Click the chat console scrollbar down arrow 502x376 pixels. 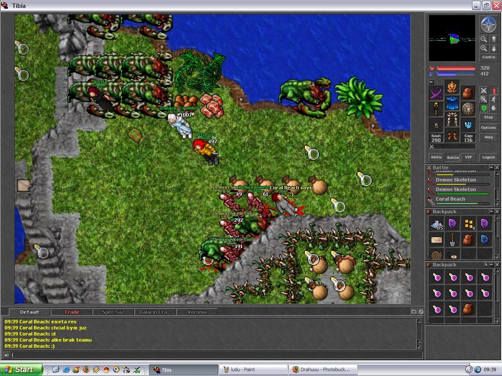pos(418,346)
